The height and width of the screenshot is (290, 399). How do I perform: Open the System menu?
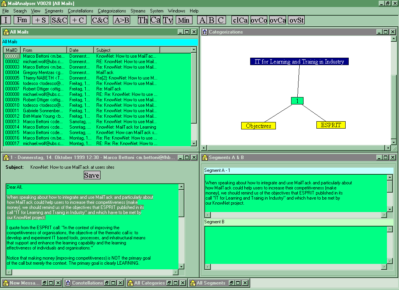click(x=157, y=11)
